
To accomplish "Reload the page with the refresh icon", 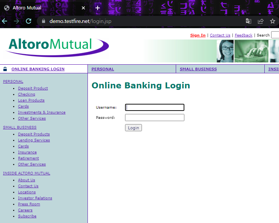I will (x=29, y=21).
